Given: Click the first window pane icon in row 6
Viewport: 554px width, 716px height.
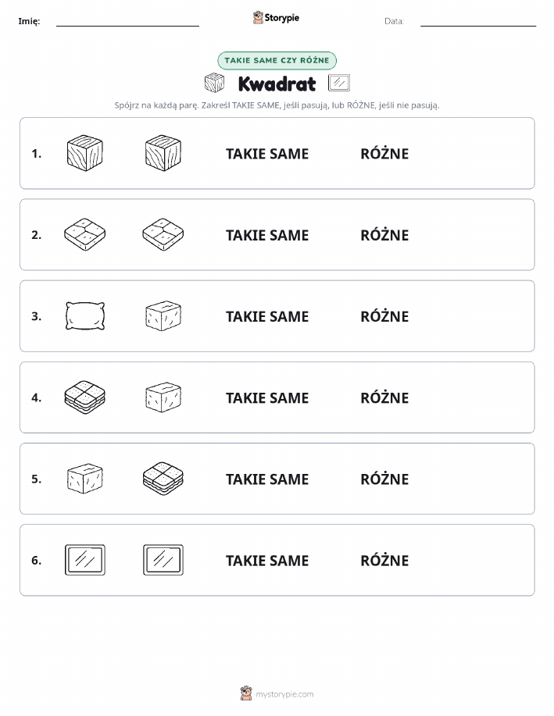Looking at the screenshot, I should point(85,560).
